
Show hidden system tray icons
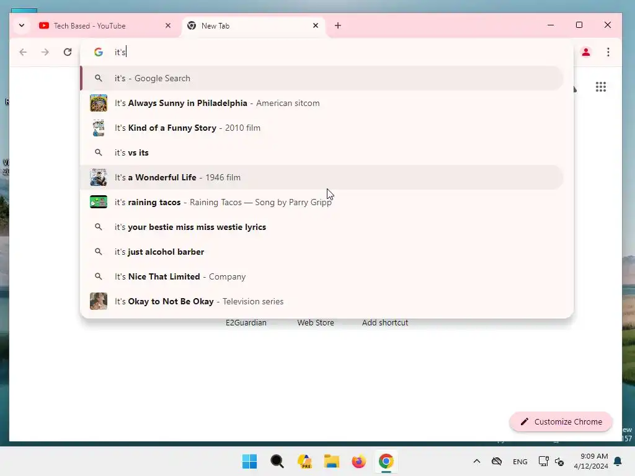pos(477,461)
